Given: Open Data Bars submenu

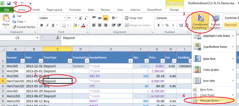Looking at the screenshot, I should [214, 59].
